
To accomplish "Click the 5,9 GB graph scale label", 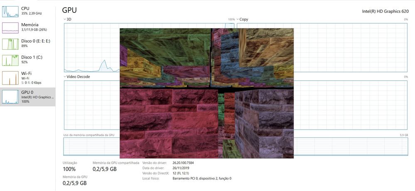I will click(x=404, y=135).
